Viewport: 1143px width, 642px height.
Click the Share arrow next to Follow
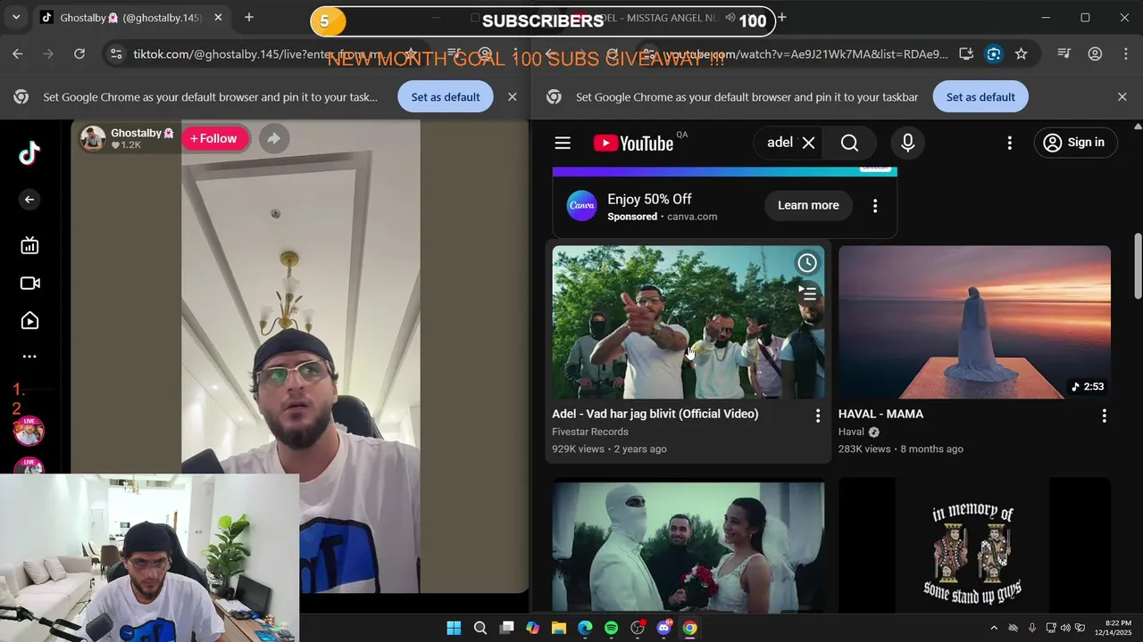click(274, 138)
